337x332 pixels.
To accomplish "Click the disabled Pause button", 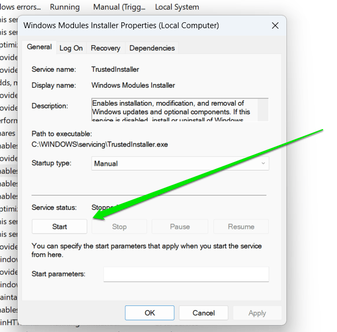I will point(180,226).
